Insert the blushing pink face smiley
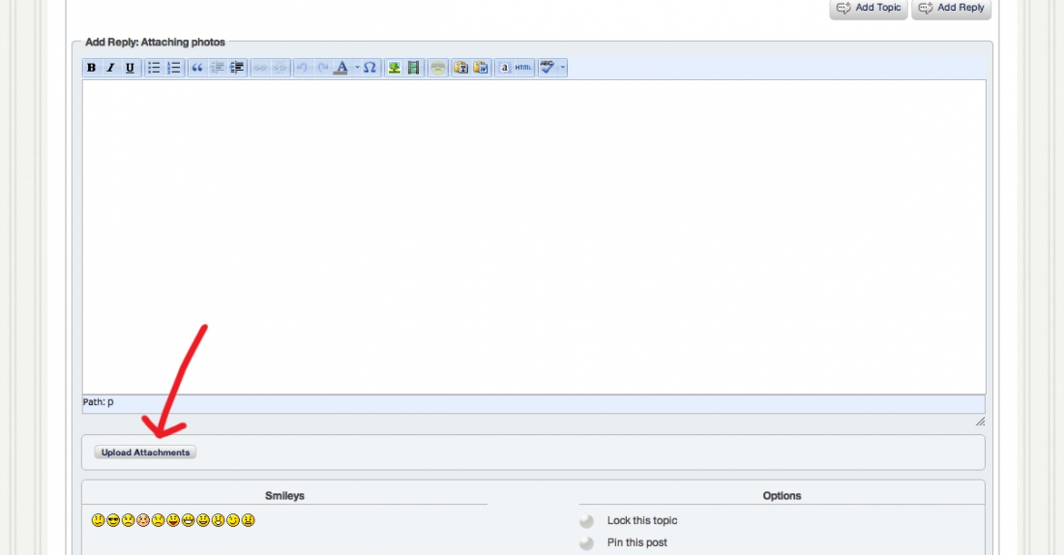This screenshot has height=555, width=1064. (x=143, y=520)
